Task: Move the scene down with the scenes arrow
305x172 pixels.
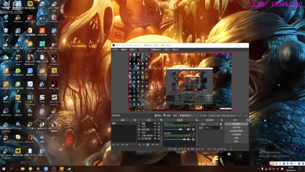Action: click(x=127, y=145)
